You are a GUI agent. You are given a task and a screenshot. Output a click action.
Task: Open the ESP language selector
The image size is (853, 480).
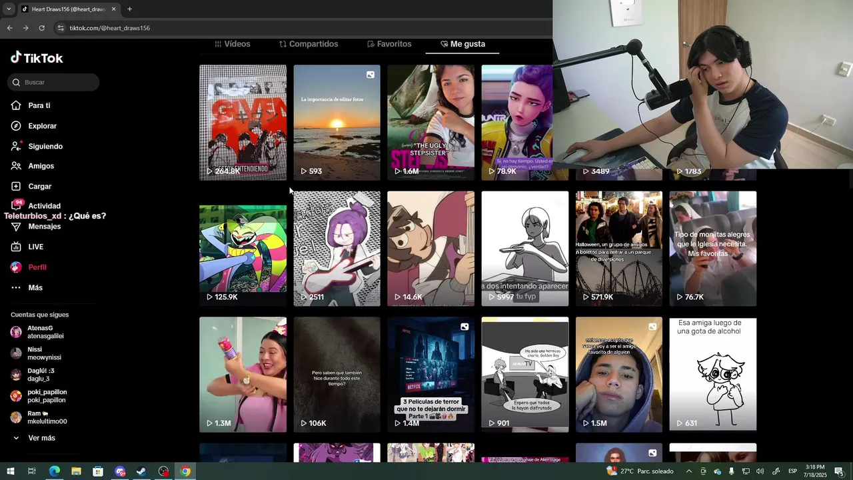[792, 471]
